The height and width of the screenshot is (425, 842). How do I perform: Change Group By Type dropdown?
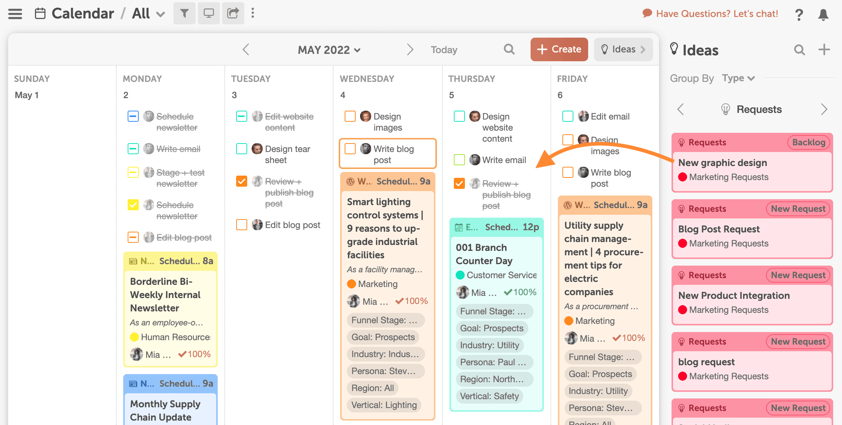pos(738,78)
